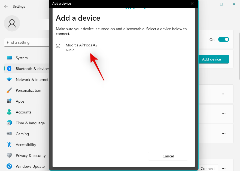Click the Personalization paintbrush icon
The height and width of the screenshot is (171, 240).
click(x=9, y=90)
